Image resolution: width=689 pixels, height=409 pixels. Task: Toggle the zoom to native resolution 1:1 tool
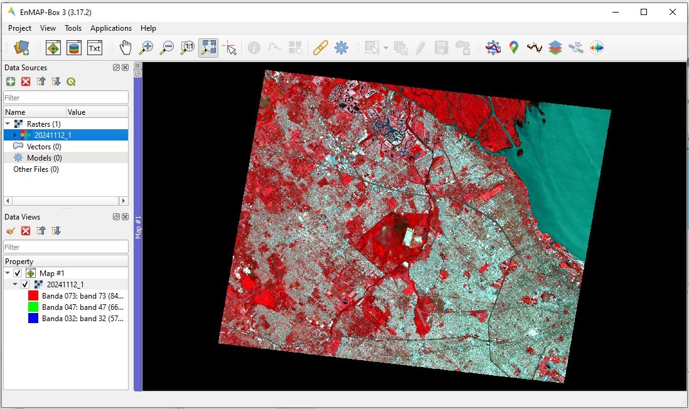[x=186, y=48]
